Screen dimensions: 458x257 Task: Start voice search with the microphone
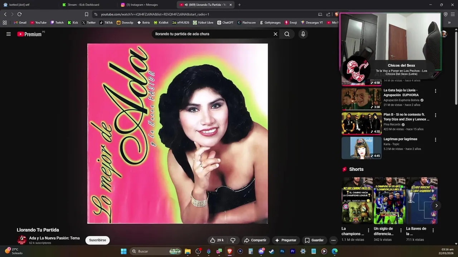[x=303, y=34]
